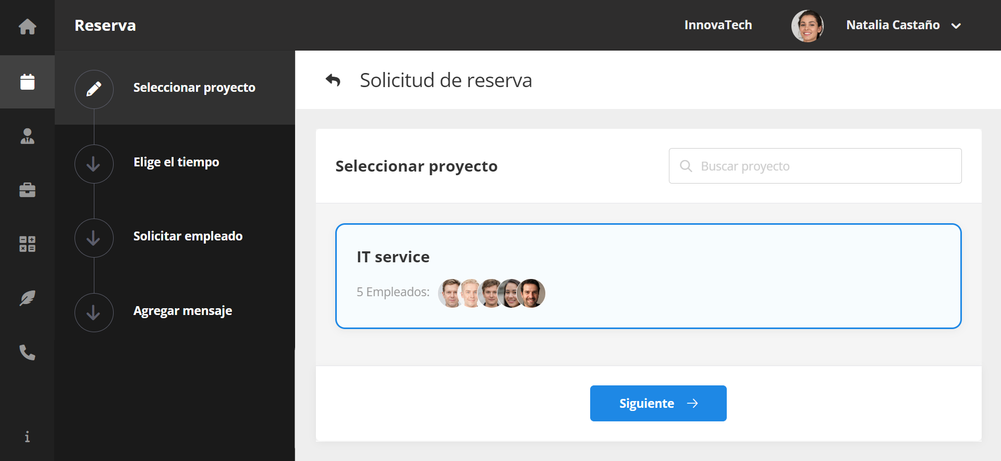1001x461 pixels.
Task: Click the back arrow beside Solicitud de reserva
Action: [333, 80]
